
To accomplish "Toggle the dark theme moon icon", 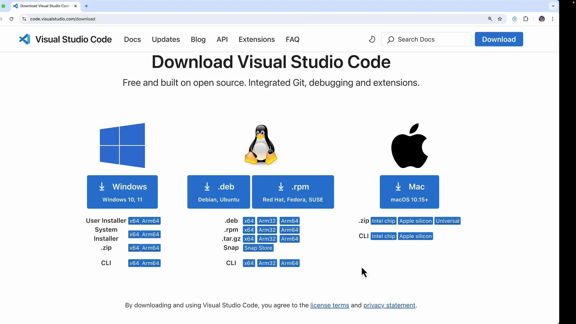I will coord(372,39).
